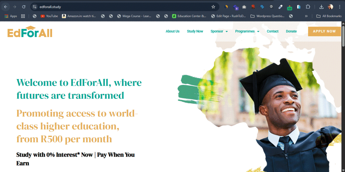
Task: Click the Contact nav link
Action: [x=273, y=31]
